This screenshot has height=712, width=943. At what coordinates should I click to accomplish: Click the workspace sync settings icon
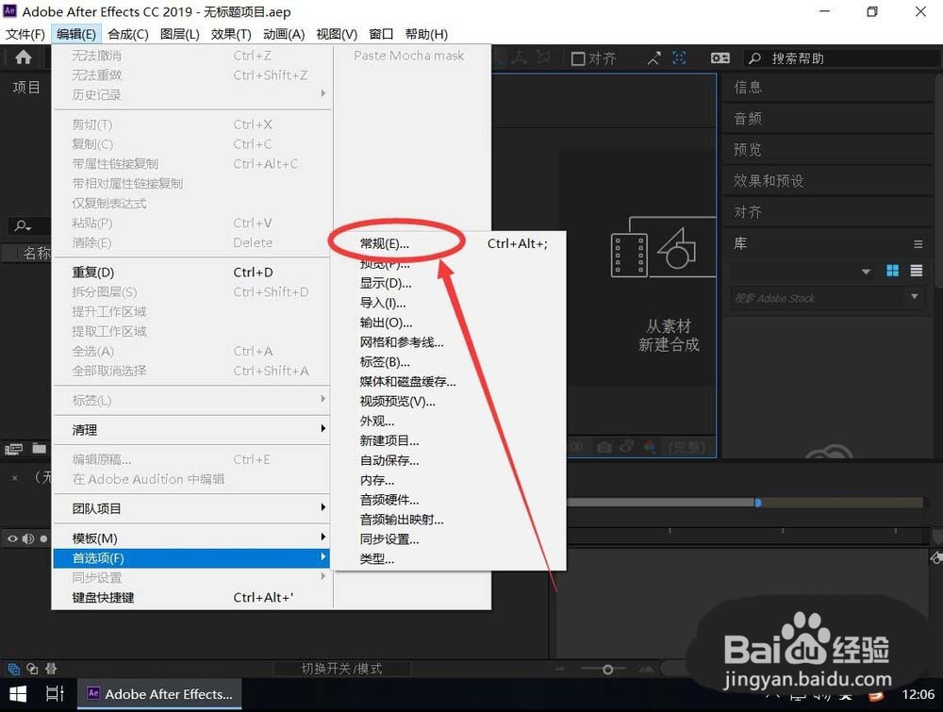click(x=720, y=58)
